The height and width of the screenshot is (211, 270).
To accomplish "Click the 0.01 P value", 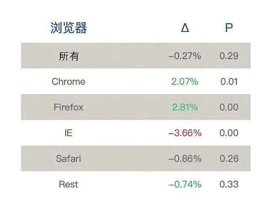I will click(229, 82).
